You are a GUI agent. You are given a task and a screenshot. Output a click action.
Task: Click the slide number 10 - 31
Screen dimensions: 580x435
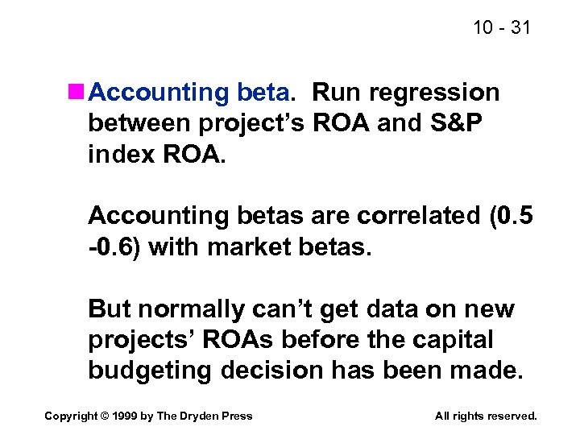click(x=501, y=28)
